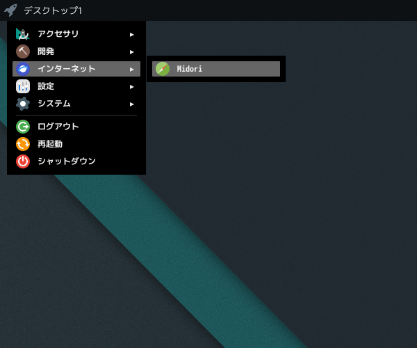Image resolution: width=417 pixels, height=348 pixels.
Task: Click the hammer icon for 開発
Action: click(23, 52)
